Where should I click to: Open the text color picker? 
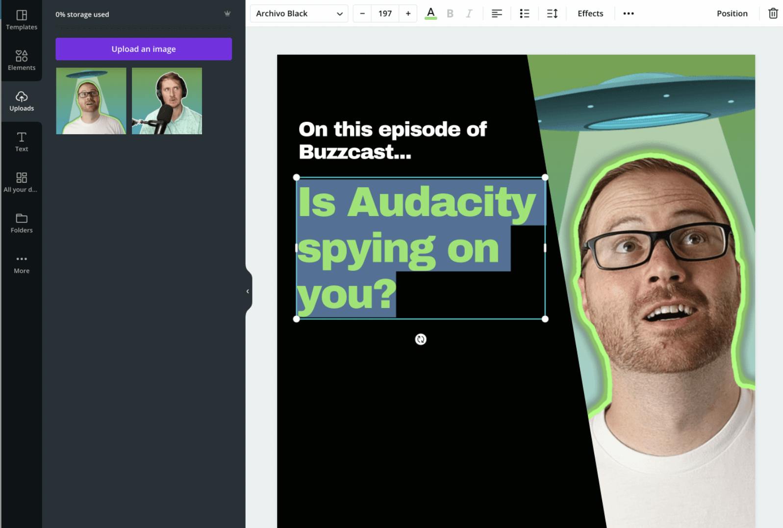pos(430,14)
